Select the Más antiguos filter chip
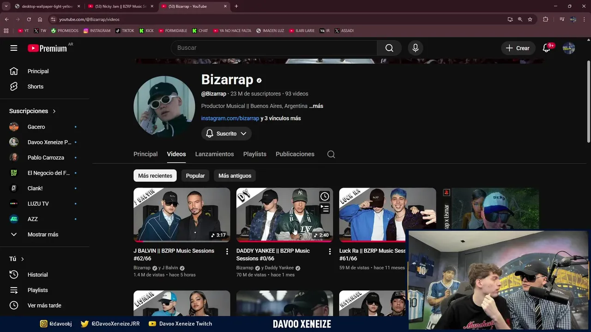 coord(235,176)
